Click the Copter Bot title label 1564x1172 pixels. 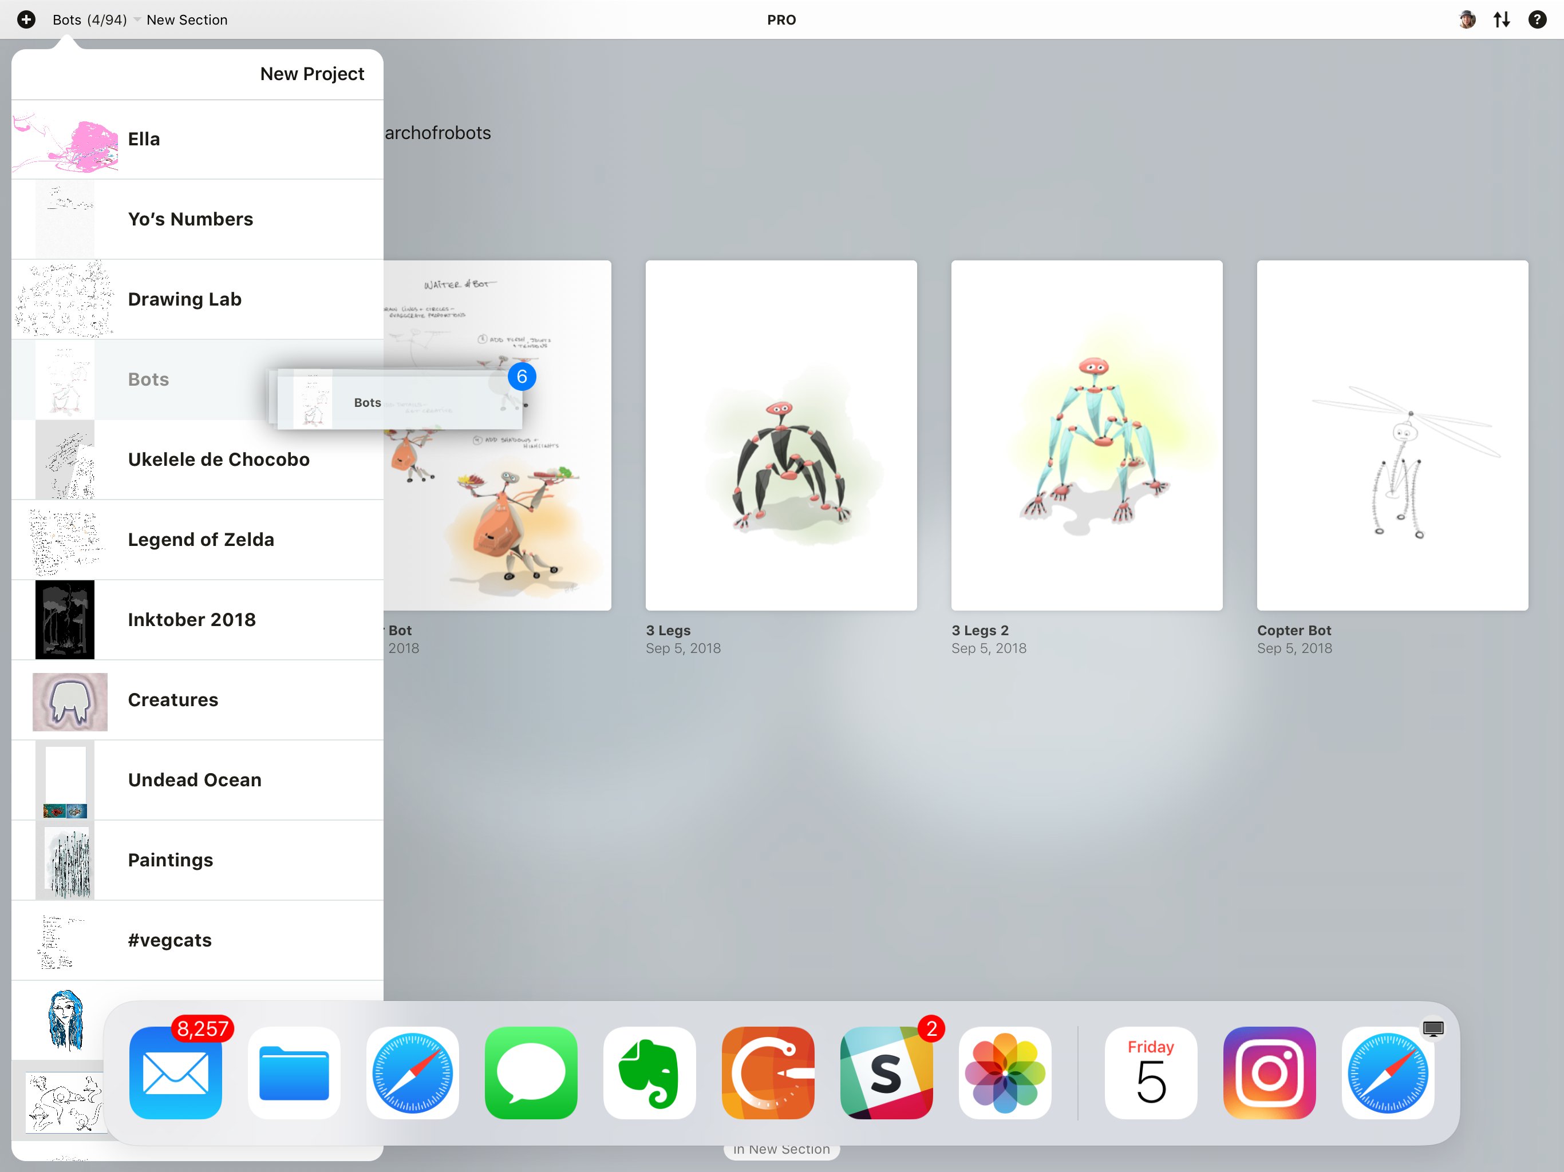coord(1294,631)
